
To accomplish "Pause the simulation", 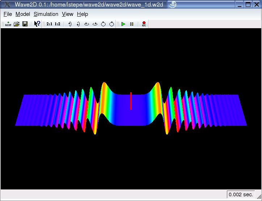I will pyautogui.click(x=132, y=24).
